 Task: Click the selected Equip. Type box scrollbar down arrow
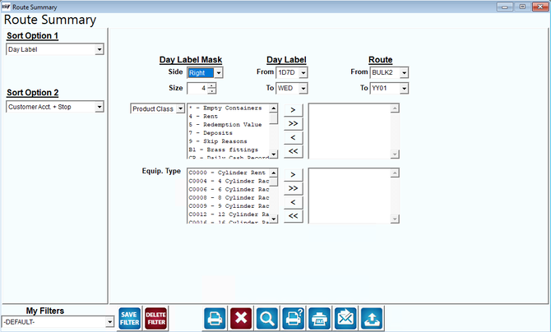395,219
